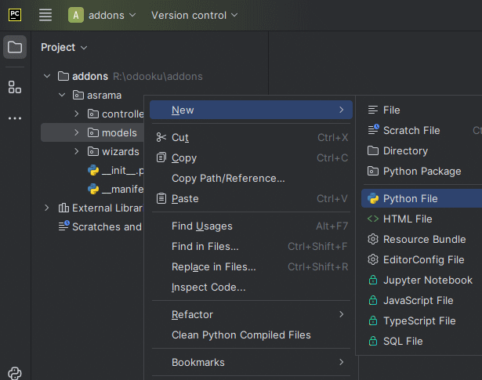Viewport: 482px width, 380px height.
Task: Open the Structure tool window icon
Action: click(x=15, y=87)
